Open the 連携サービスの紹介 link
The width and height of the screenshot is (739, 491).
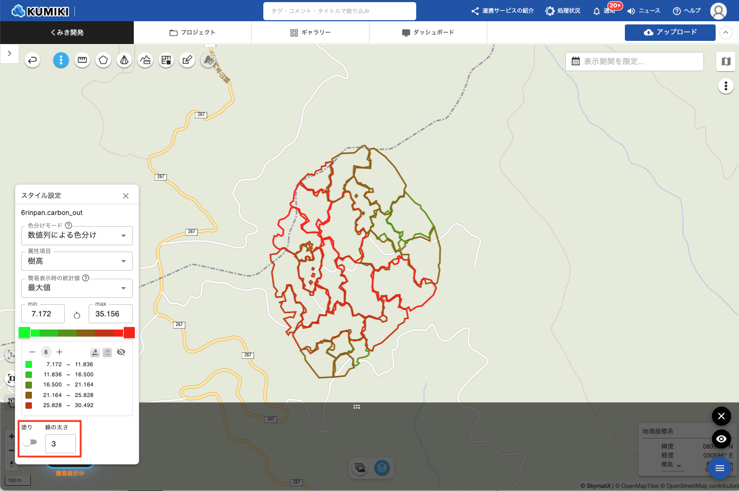pyautogui.click(x=502, y=11)
